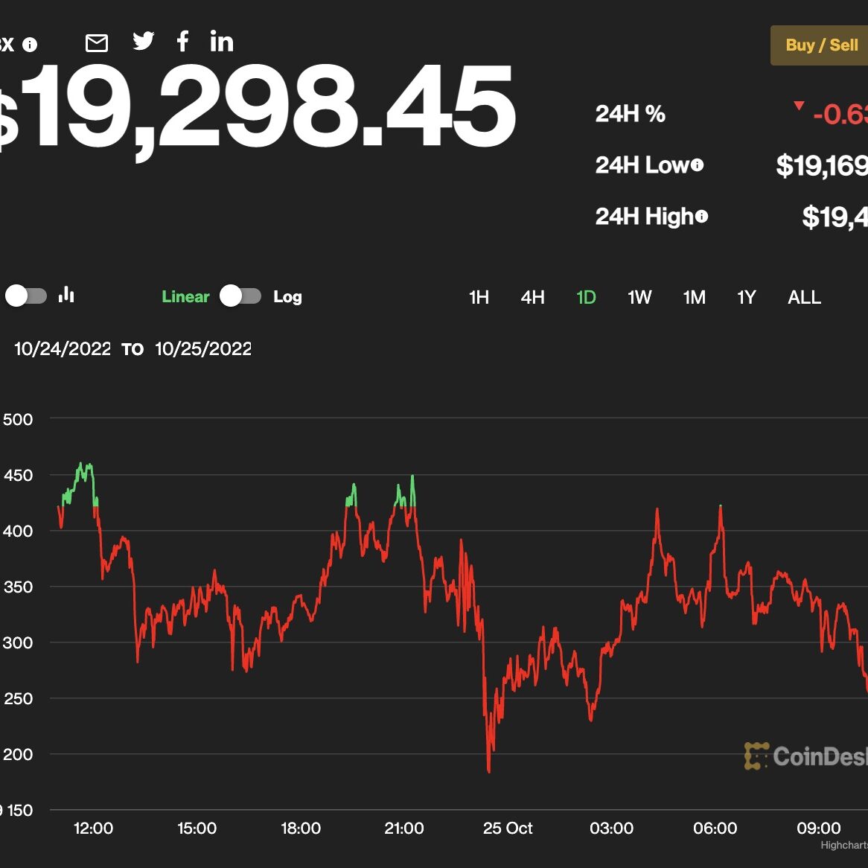Select the 1D timeframe on the chart
This screenshot has width=868, height=868.
[586, 297]
